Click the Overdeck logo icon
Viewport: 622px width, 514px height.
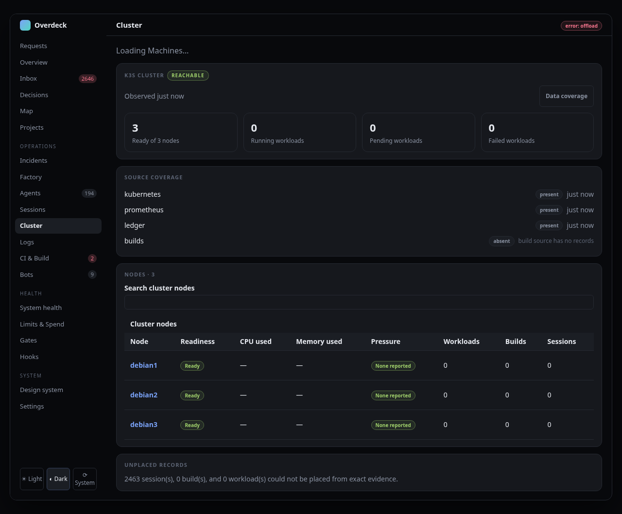pos(25,25)
